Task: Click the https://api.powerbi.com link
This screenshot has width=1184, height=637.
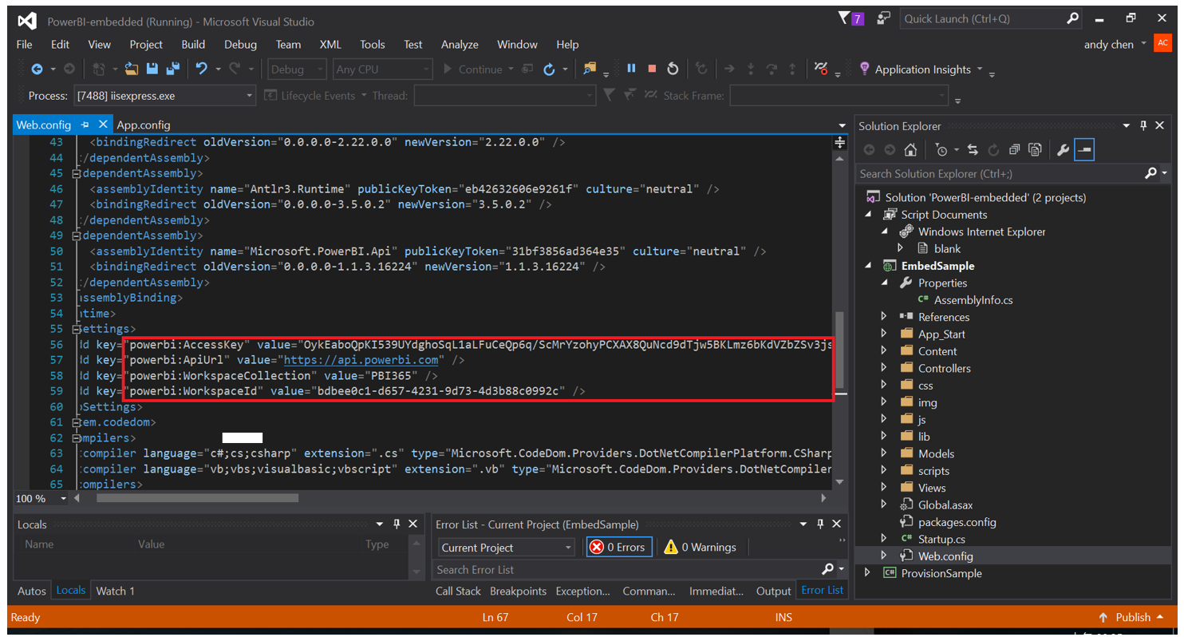Action: click(361, 360)
